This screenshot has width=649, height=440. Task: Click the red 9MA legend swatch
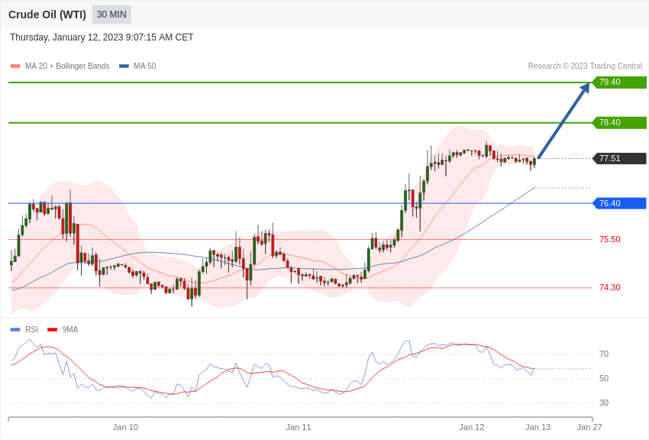(52, 329)
